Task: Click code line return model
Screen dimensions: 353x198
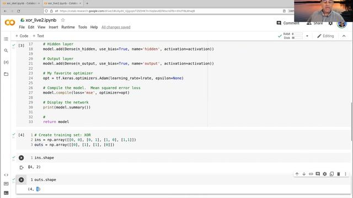Action: click(x=56, y=122)
